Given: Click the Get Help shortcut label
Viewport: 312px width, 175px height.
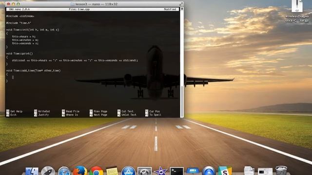Looking at the screenshot, I should tap(16, 111).
